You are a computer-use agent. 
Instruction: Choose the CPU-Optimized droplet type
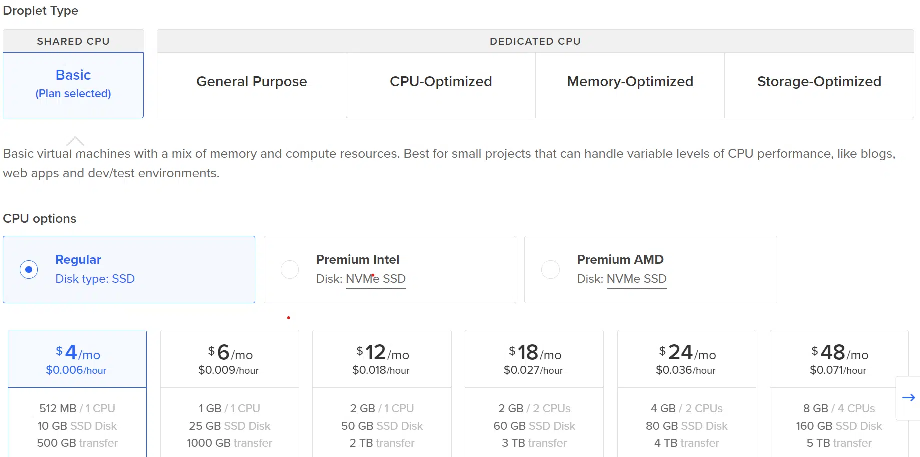pyautogui.click(x=441, y=82)
